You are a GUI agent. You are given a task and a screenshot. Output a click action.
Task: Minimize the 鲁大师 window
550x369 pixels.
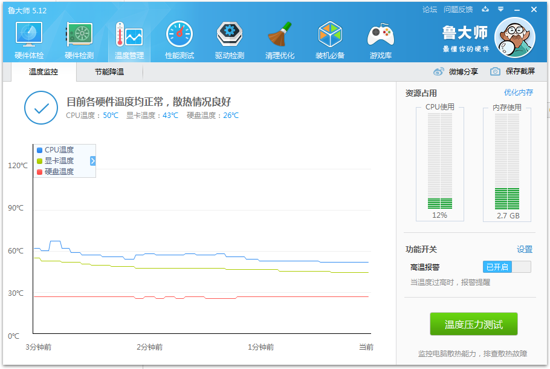[517, 10]
